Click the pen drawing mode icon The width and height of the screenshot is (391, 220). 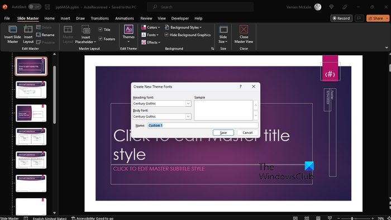tap(345, 7)
